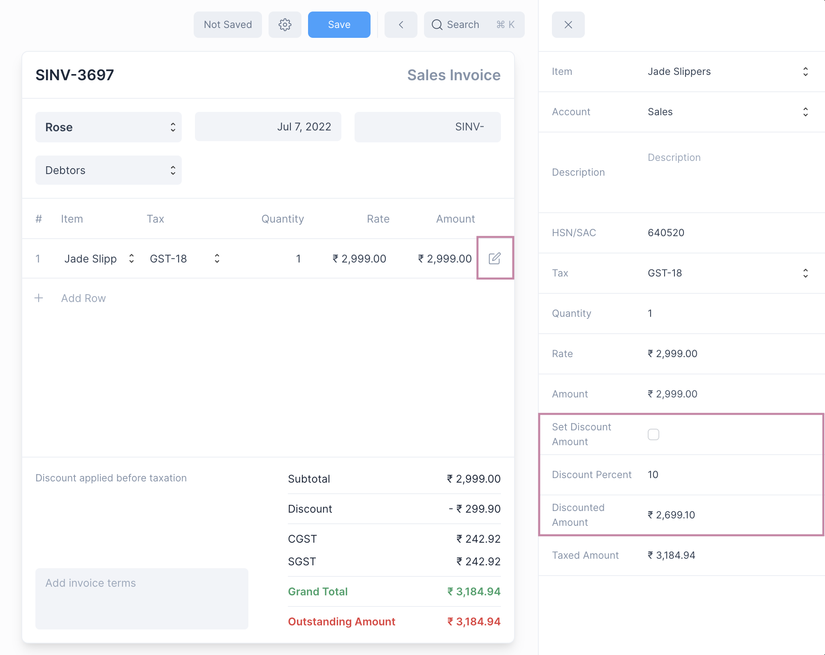Click Add Row link
This screenshot has width=825, height=655.
[83, 298]
